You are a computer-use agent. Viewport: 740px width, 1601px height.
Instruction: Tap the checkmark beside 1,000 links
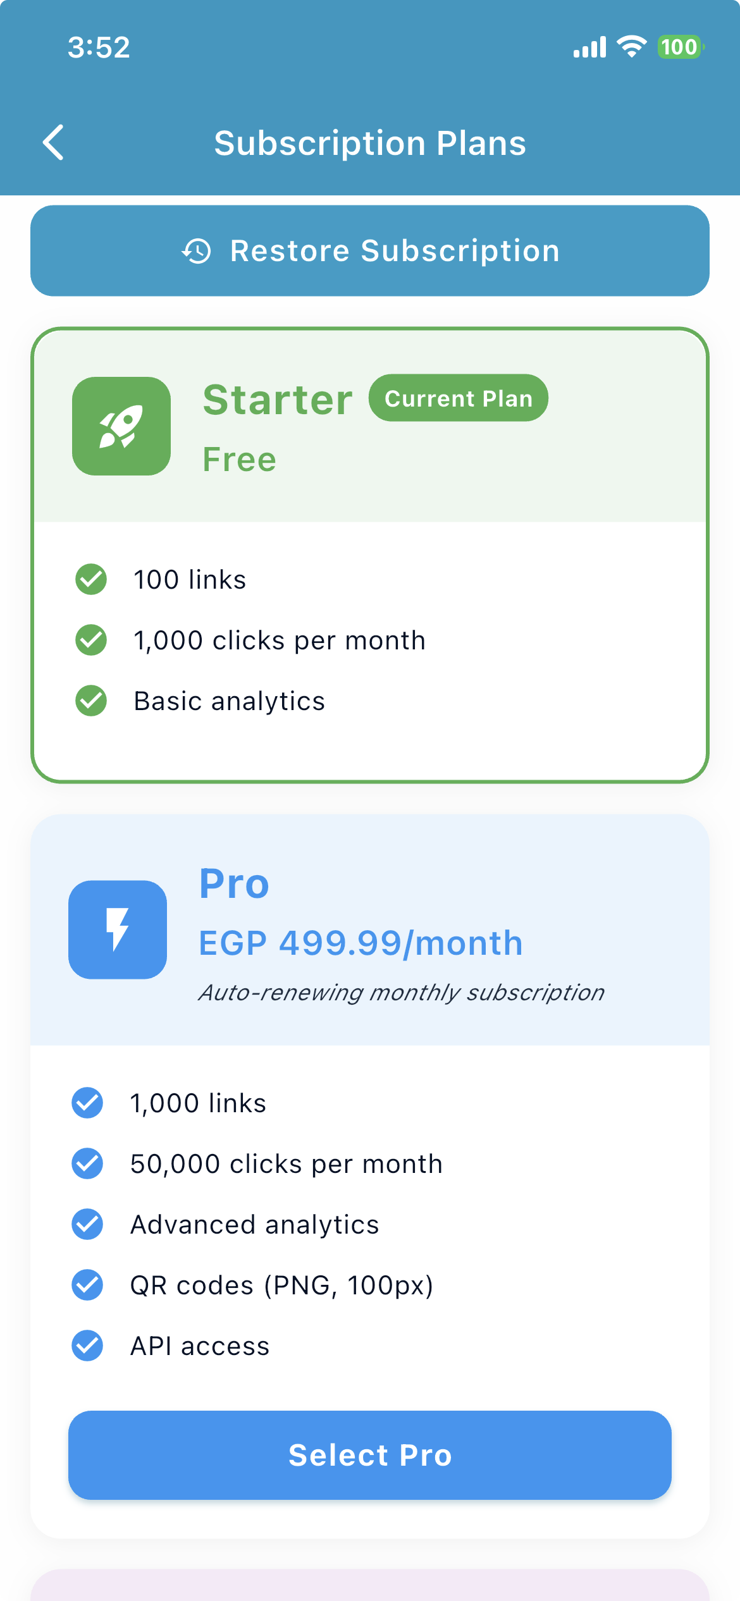pyautogui.click(x=87, y=1103)
